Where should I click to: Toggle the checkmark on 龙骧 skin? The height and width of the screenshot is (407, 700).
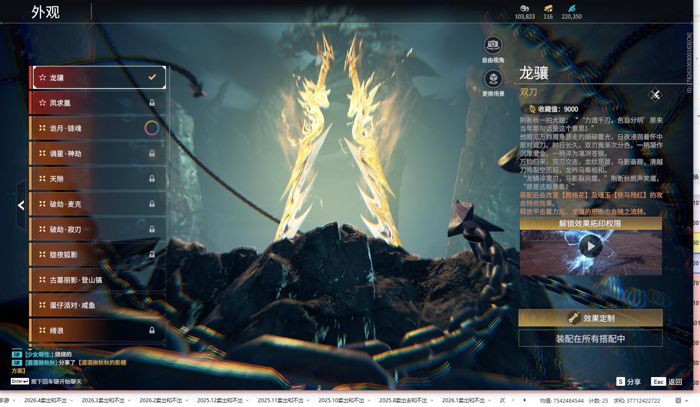pos(152,77)
